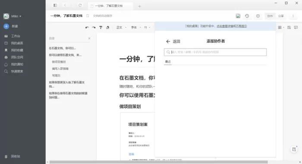Screen dimensions: 302x164
Task: Select the 最近 tab in collaborator panel
Action: coord(168,62)
